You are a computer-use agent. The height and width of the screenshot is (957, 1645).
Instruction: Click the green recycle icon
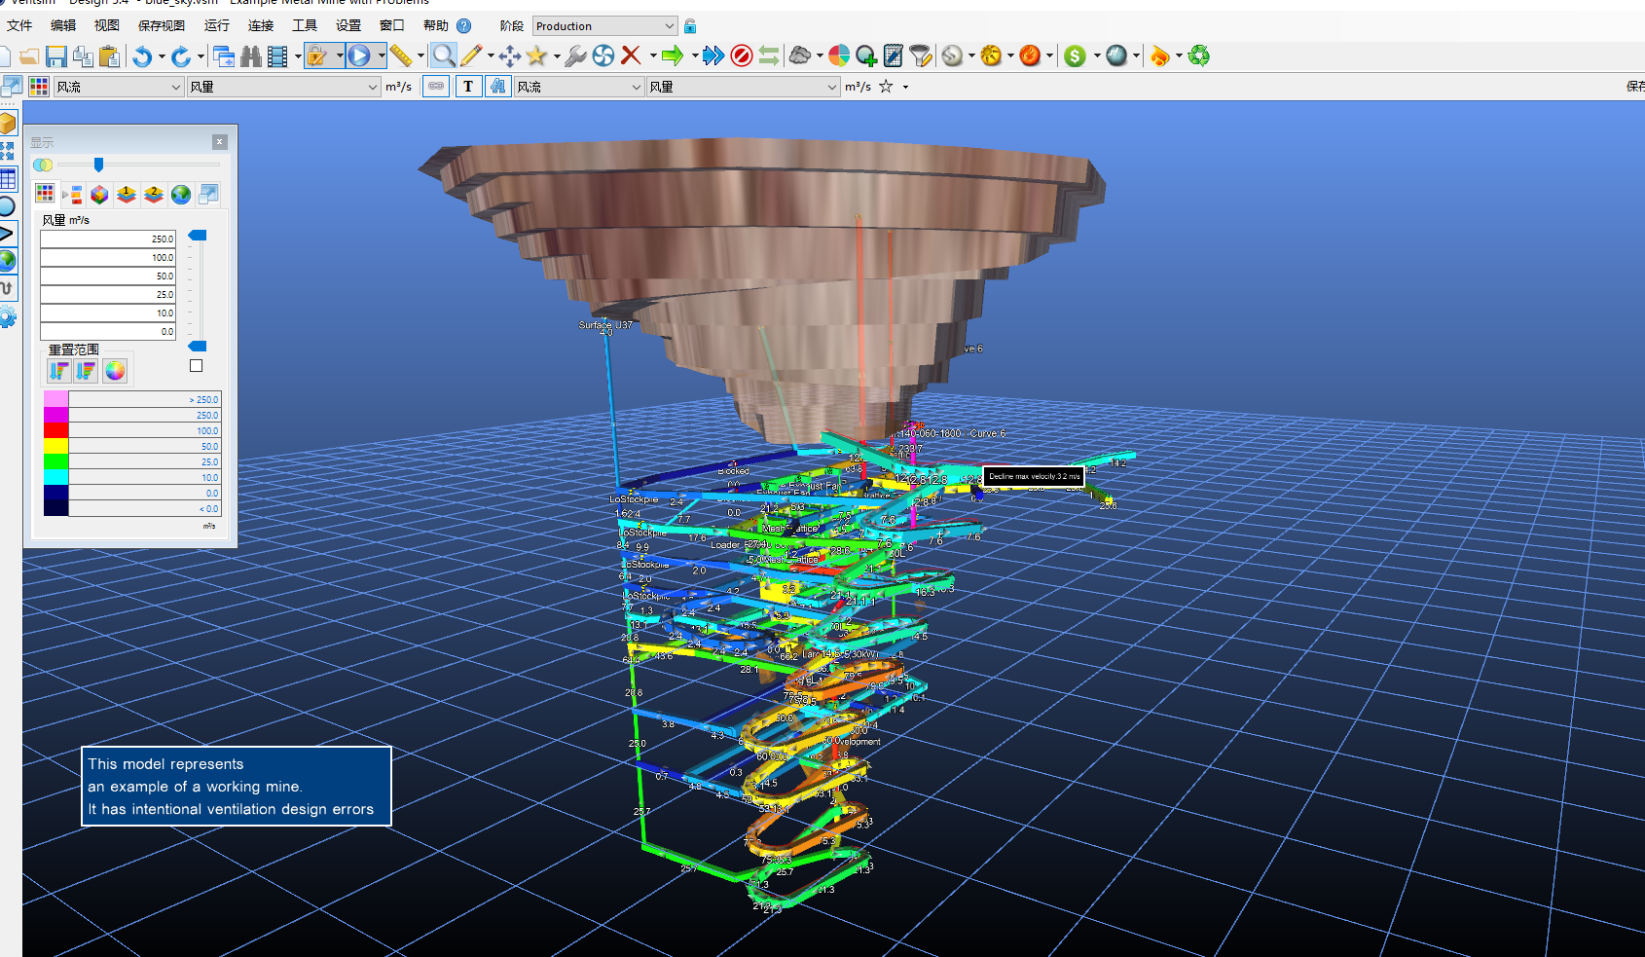1199,56
